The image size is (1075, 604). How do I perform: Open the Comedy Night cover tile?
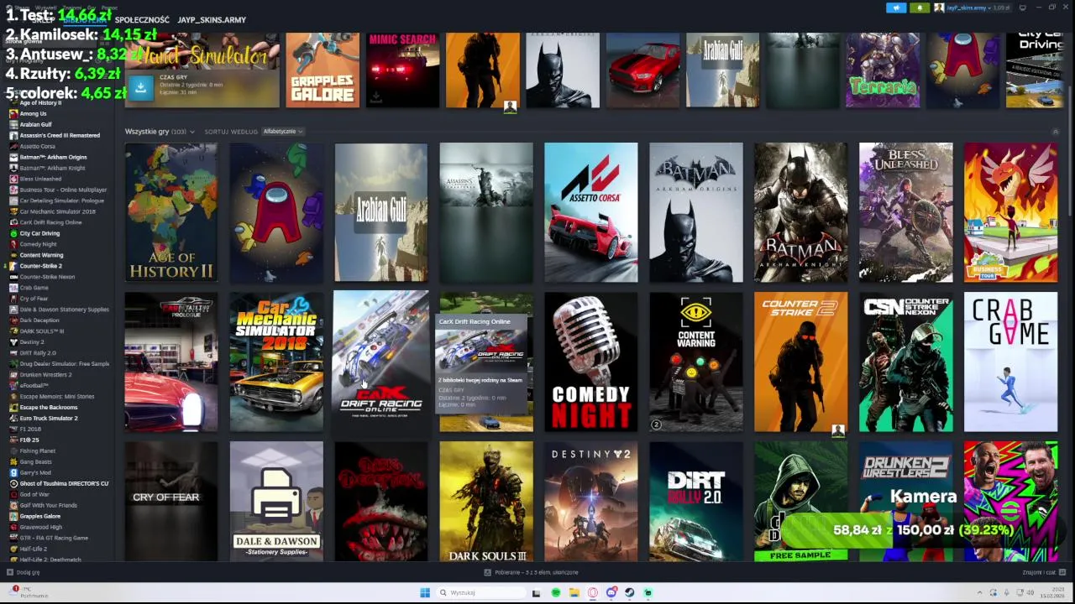point(591,362)
